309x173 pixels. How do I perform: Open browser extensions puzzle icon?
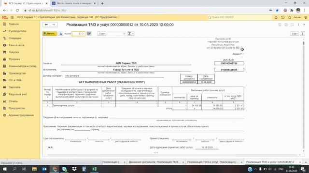292,10
